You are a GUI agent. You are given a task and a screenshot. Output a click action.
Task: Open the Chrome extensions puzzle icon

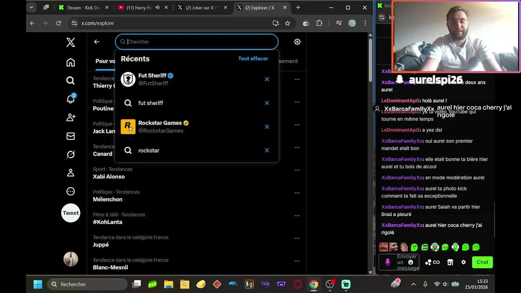coord(319,23)
